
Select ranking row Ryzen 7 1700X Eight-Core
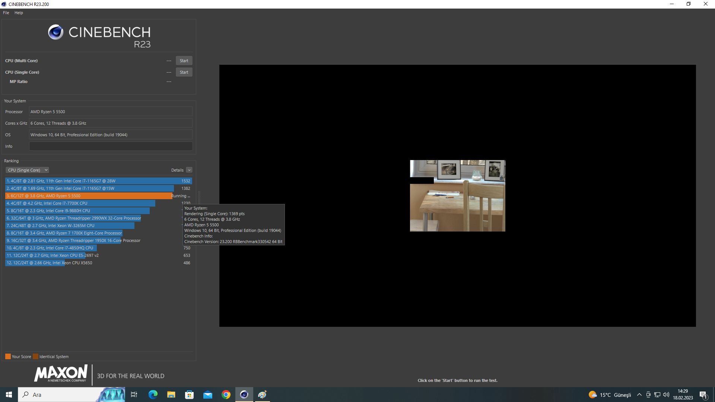pos(99,233)
